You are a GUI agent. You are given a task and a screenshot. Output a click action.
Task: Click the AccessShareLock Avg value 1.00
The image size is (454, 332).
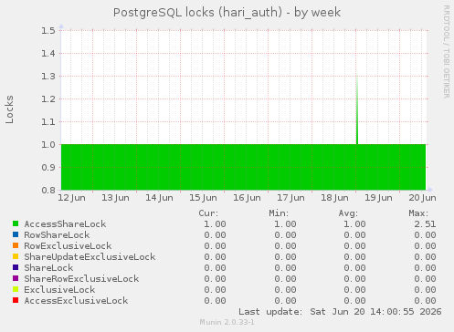354,224
